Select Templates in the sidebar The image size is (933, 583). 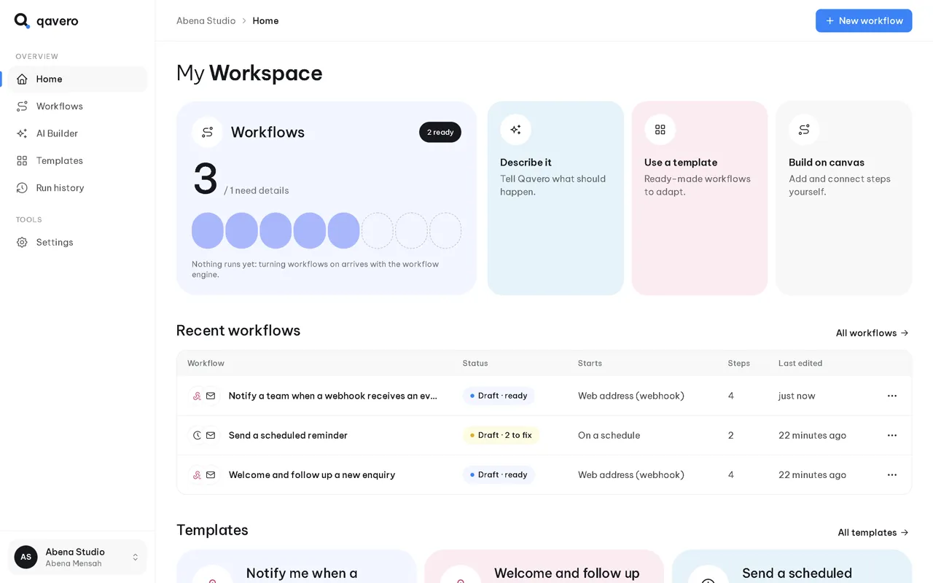pos(77,160)
